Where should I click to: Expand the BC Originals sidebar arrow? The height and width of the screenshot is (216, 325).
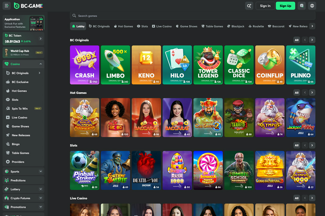coord(39,73)
